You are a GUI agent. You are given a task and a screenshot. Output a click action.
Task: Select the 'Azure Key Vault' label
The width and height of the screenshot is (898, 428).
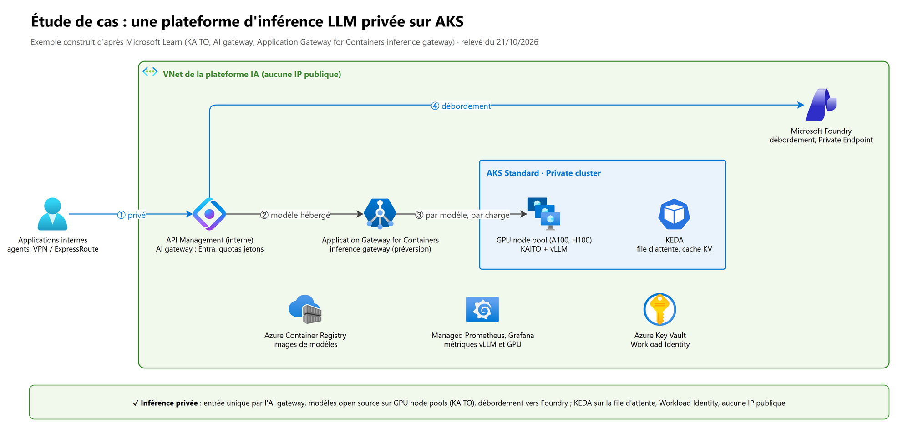(660, 336)
